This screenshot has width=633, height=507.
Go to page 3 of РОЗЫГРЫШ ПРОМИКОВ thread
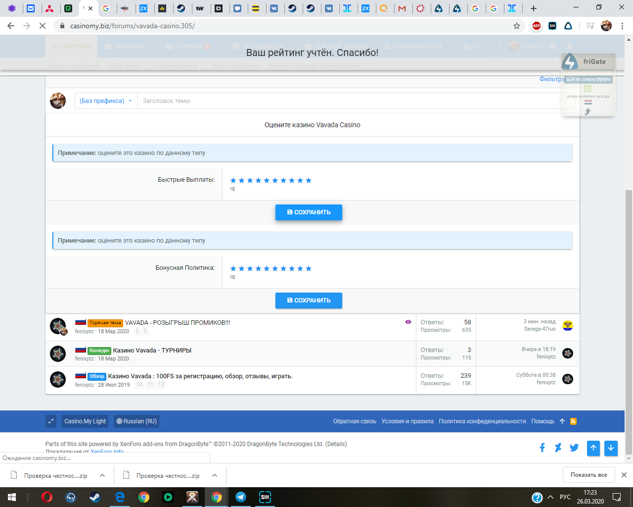point(145,331)
